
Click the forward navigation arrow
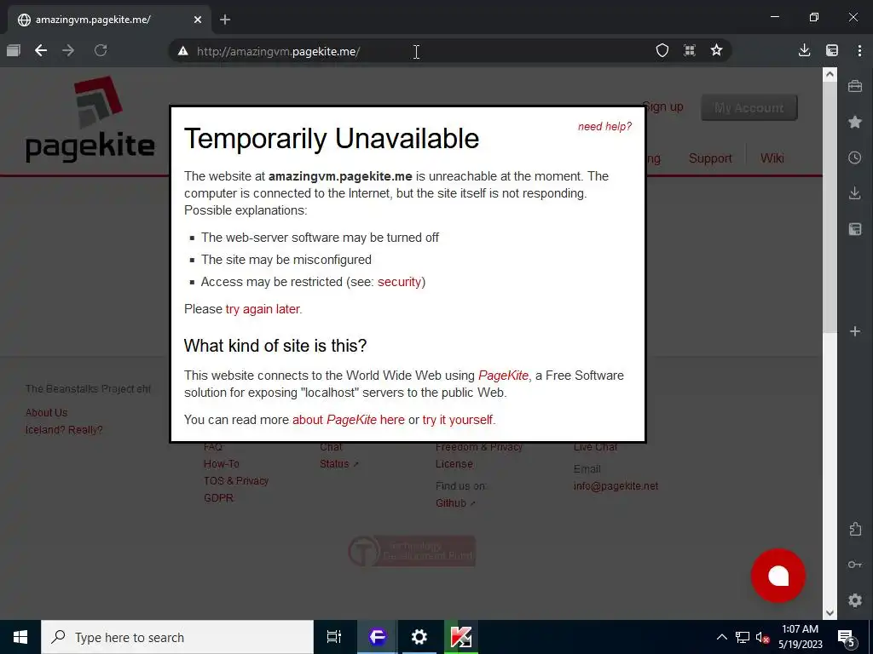[x=68, y=50]
